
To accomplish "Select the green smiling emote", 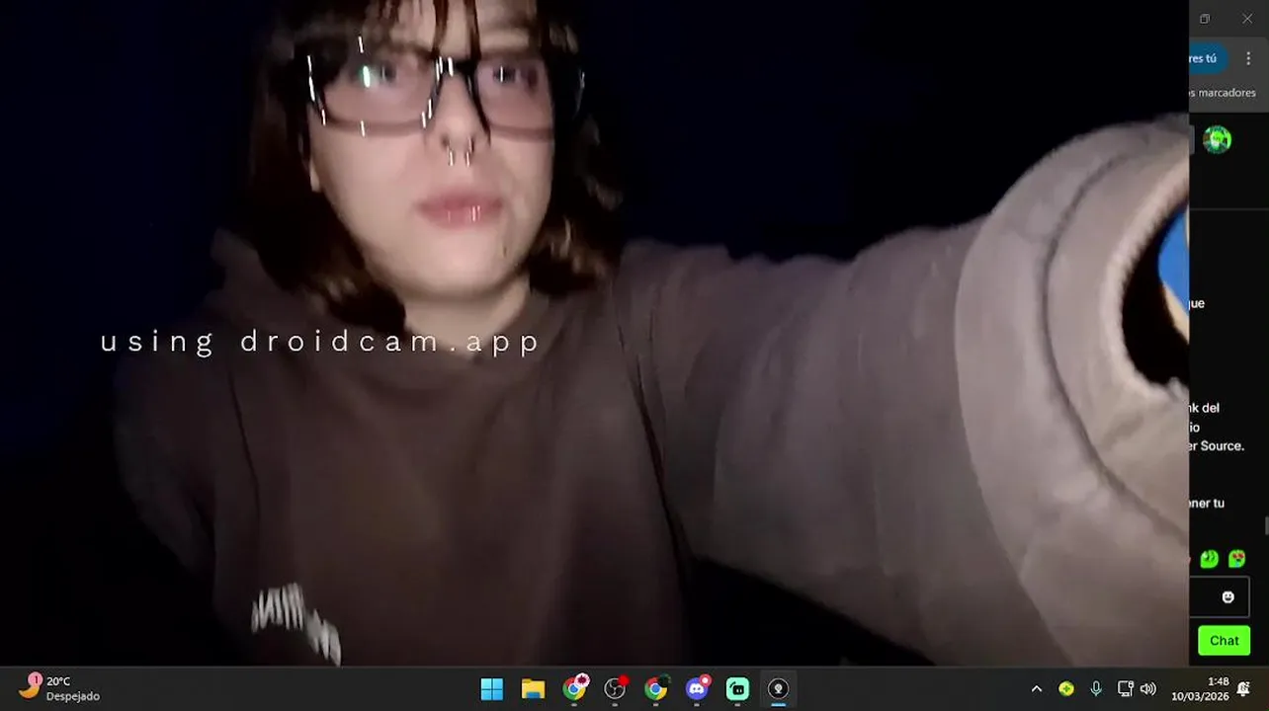I will click(x=1210, y=559).
